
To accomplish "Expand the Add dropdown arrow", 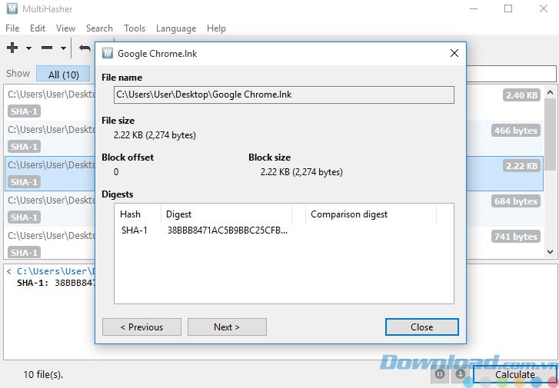I will [28, 48].
